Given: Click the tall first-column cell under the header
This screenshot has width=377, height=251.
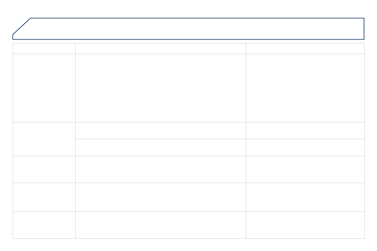Looking at the screenshot, I should click(44, 88).
